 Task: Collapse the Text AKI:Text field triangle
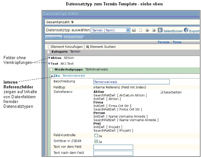pos(49,64)
